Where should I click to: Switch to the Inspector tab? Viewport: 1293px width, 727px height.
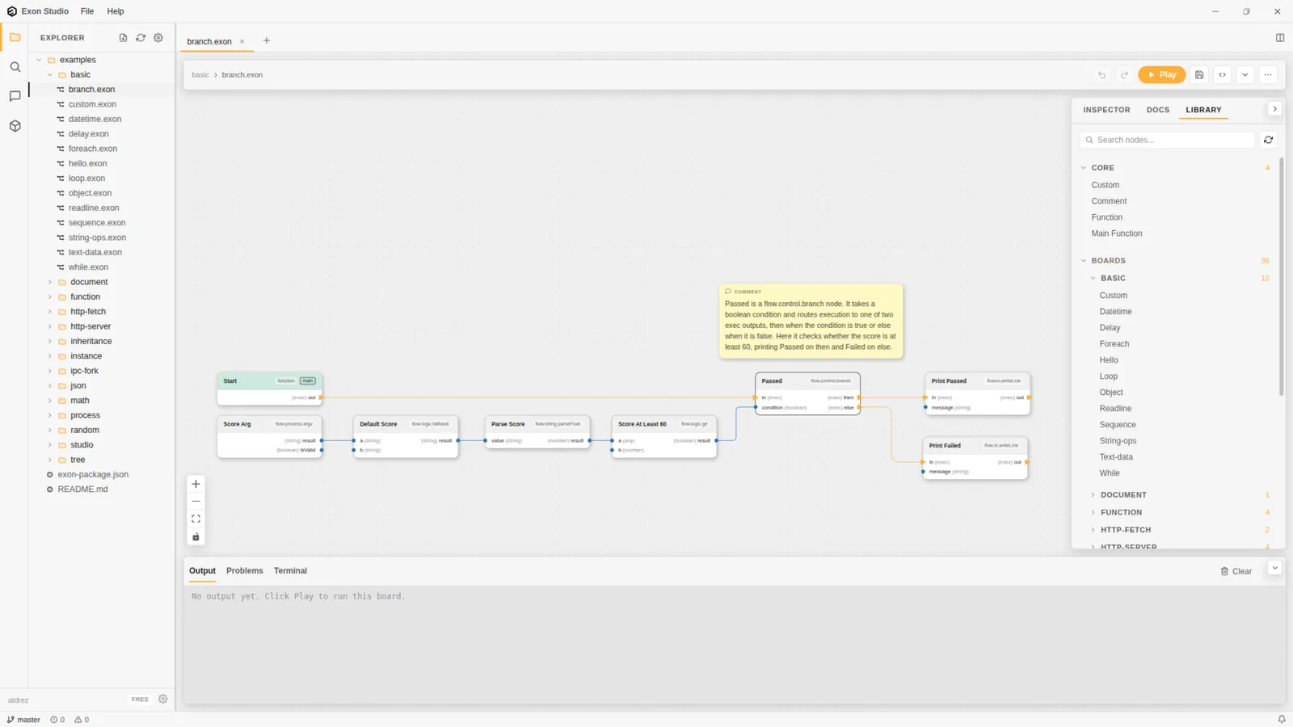pos(1106,110)
